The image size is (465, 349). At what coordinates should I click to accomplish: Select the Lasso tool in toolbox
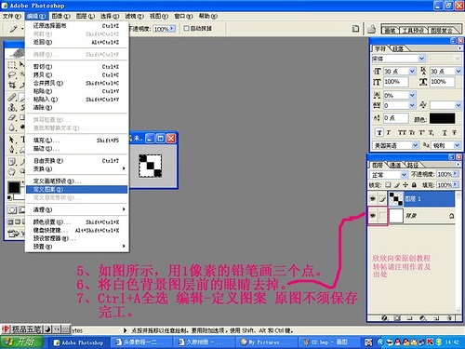point(12,74)
